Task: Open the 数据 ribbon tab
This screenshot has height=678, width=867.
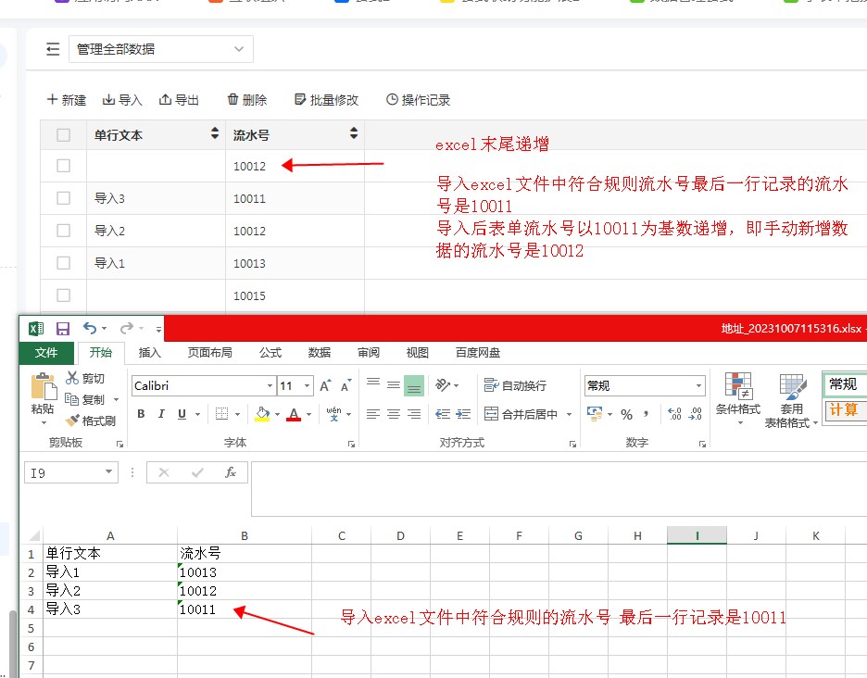Action: tap(320, 353)
